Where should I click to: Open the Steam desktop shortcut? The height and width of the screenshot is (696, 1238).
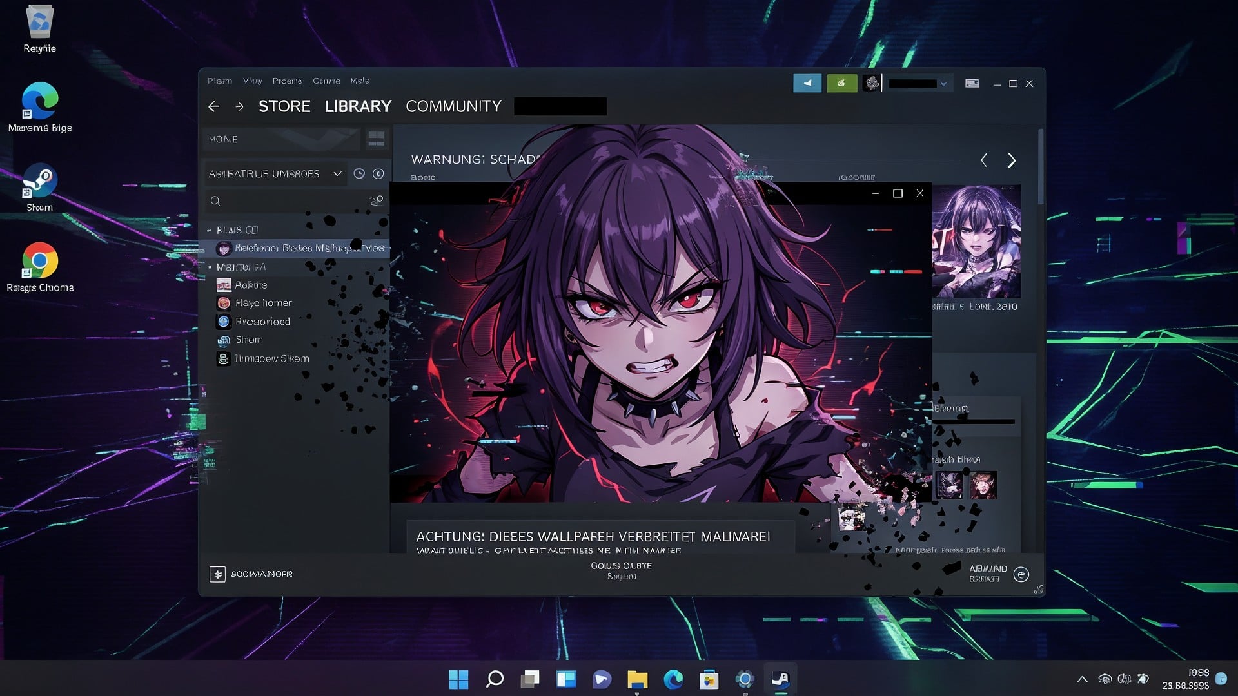39,188
